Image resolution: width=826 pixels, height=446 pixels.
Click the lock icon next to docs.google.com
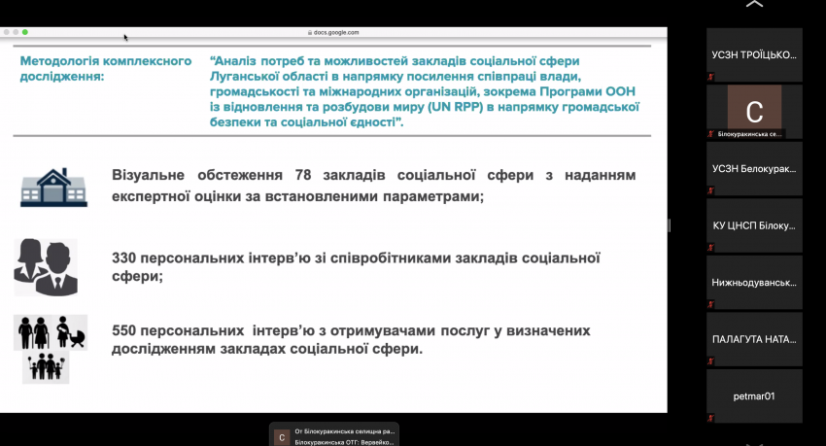310,33
